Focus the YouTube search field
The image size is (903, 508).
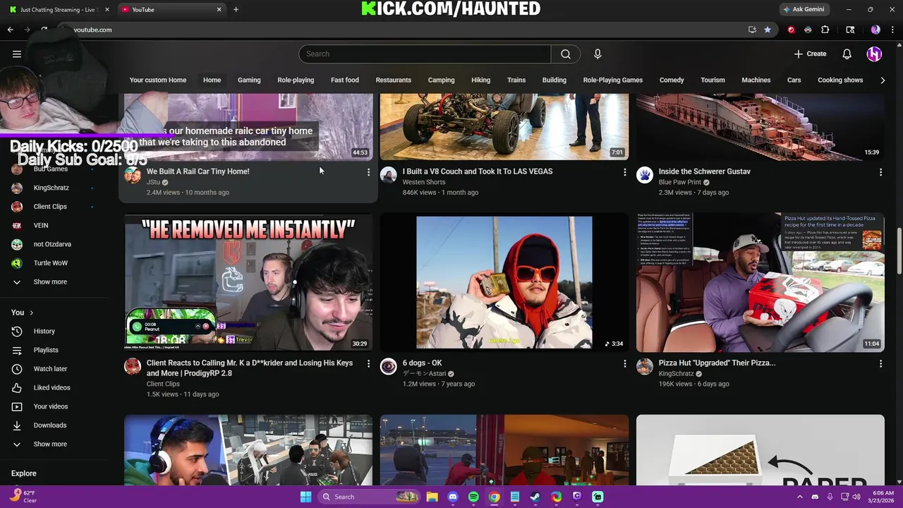point(425,54)
